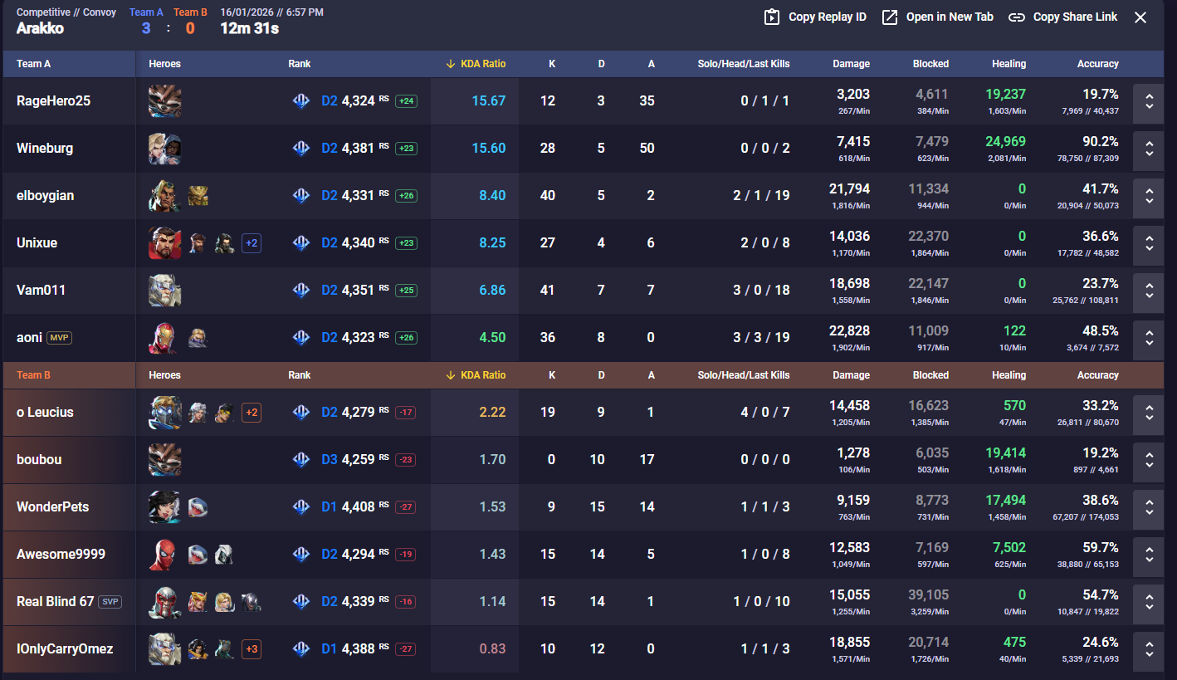Click boubou's hero portrait
1177x680 pixels.
(x=165, y=460)
